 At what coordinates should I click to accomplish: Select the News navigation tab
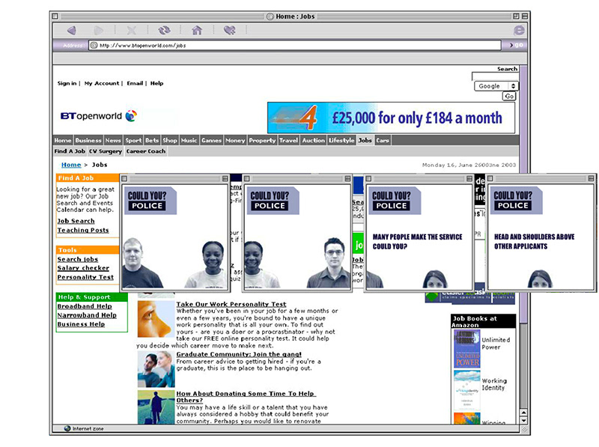pyautogui.click(x=113, y=140)
